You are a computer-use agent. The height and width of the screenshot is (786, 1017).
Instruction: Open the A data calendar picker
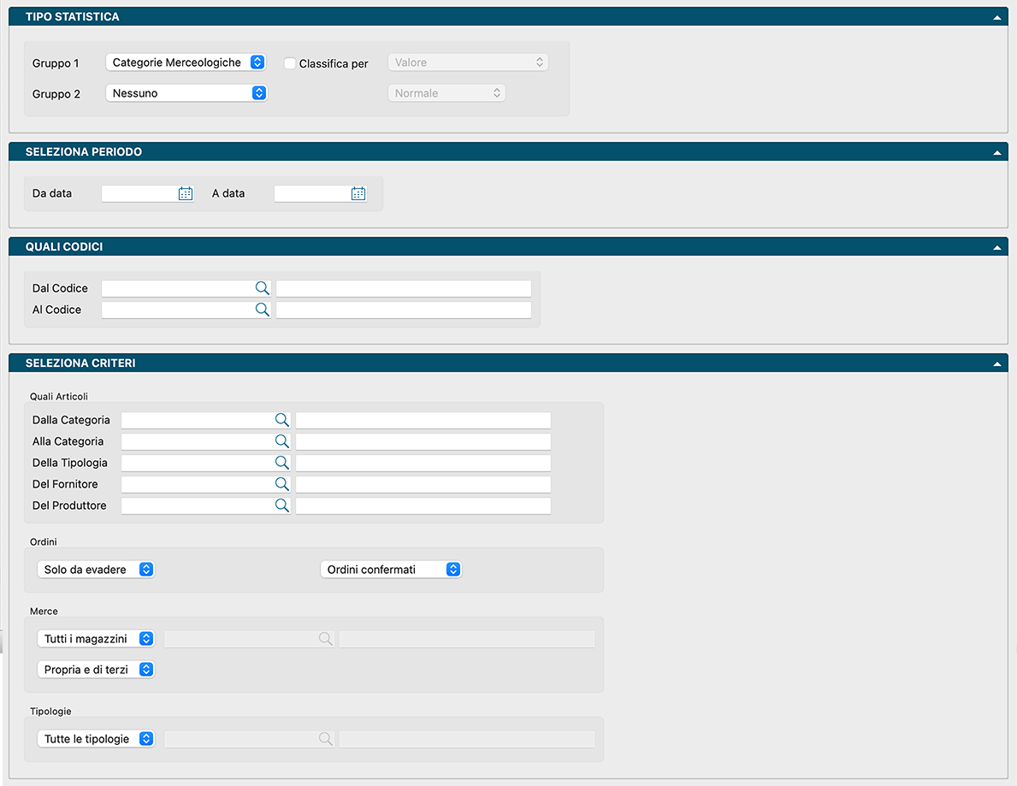coord(358,194)
